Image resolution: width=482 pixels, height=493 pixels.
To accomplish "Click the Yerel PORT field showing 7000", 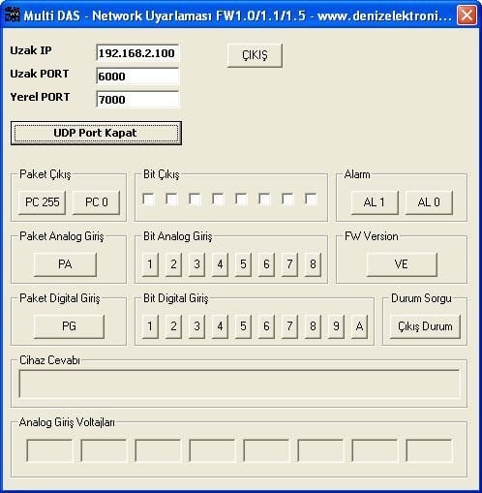I will (x=137, y=100).
